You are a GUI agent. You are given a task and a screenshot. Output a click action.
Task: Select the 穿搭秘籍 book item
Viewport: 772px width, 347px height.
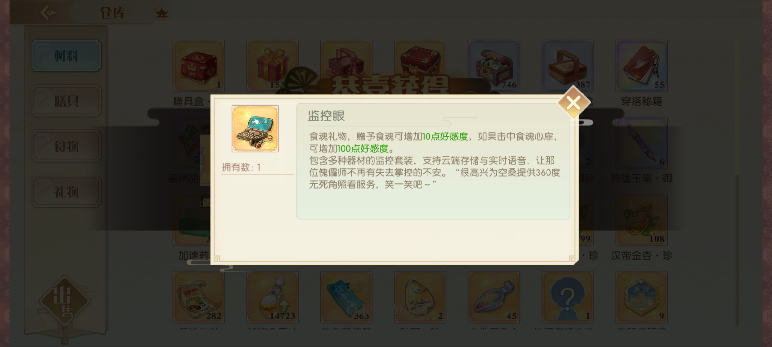click(641, 66)
